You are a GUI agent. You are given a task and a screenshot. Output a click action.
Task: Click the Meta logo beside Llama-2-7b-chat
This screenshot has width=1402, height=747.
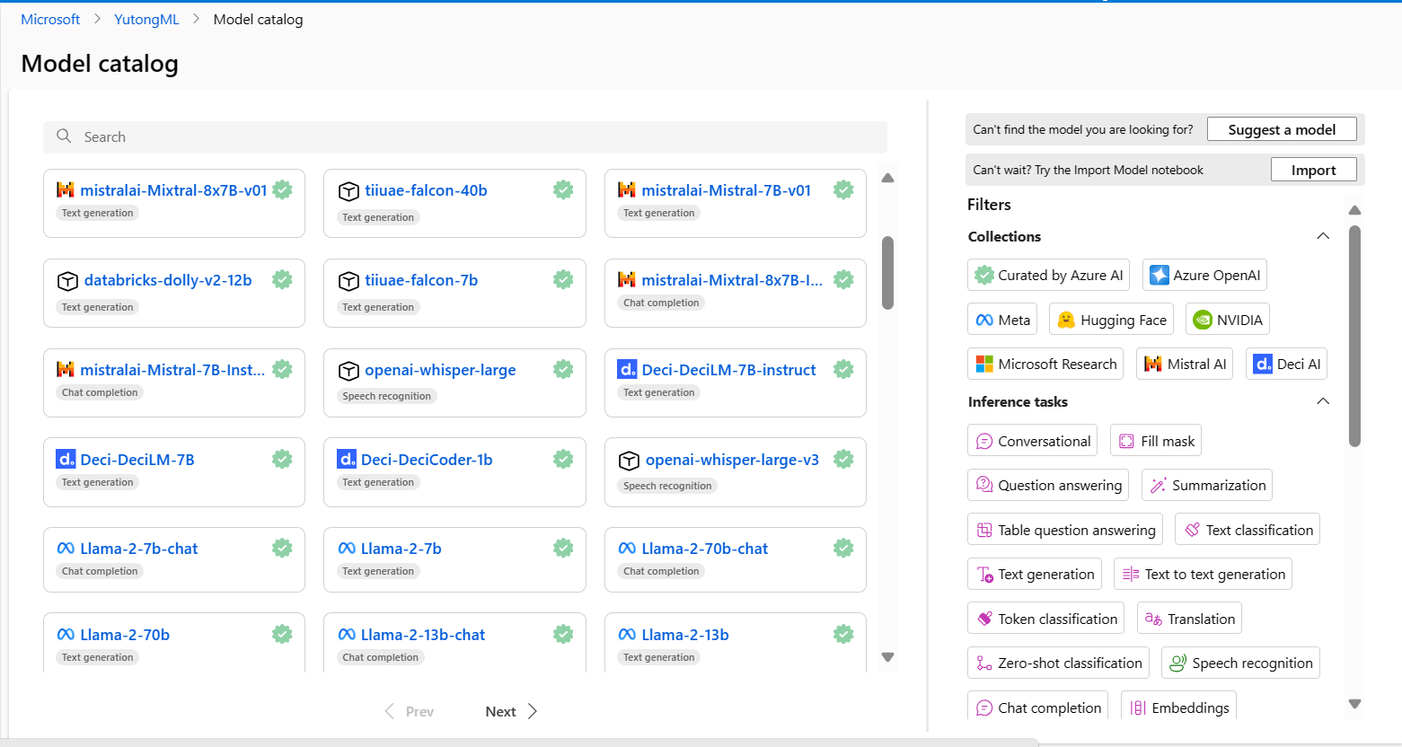[x=66, y=549]
